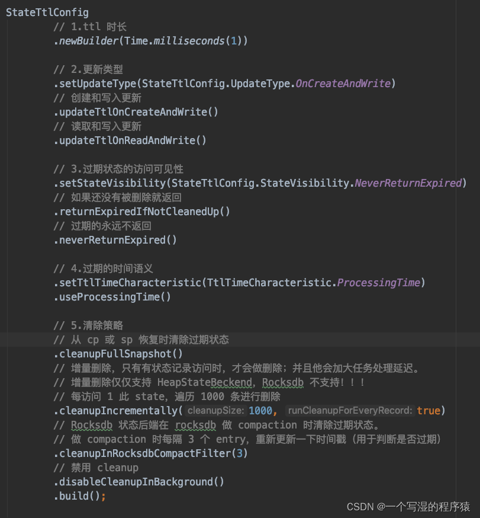Screen dimensions: 480x518
Task: Click the runCleanupForEveryRecord: parameter hint
Action: click(350, 411)
